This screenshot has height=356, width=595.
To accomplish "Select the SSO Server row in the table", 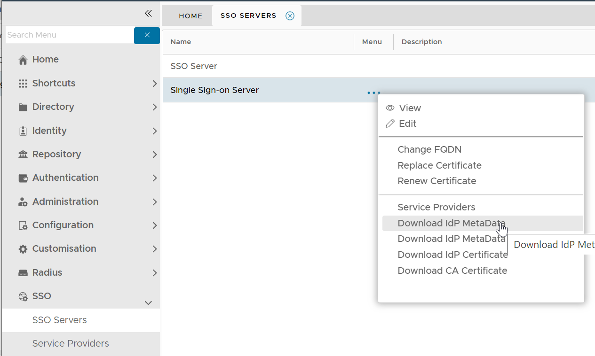I will click(x=194, y=66).
